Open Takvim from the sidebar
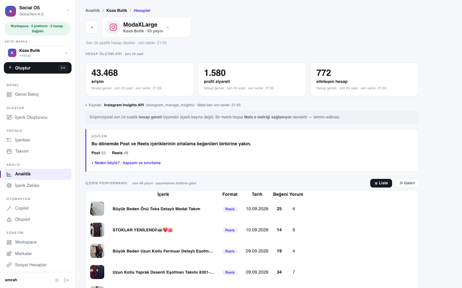Viewport: 462px width, 288px height. (x=38, y=151)
